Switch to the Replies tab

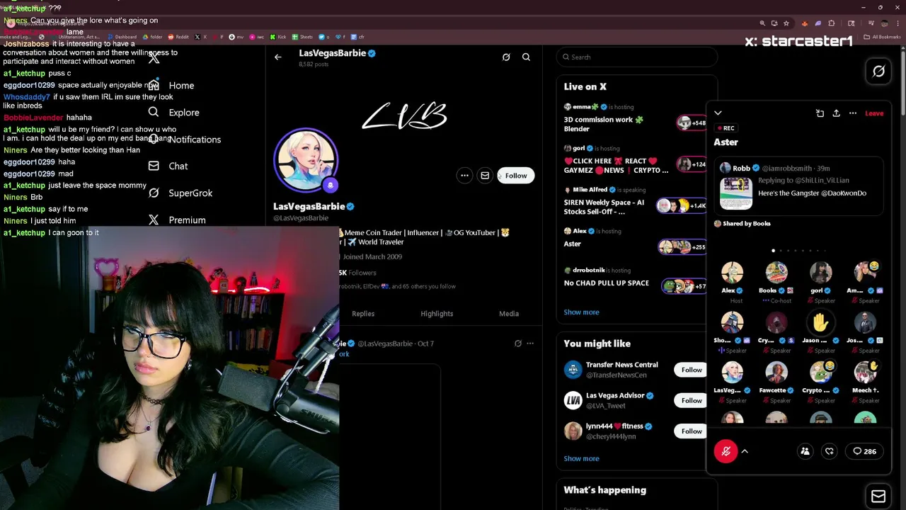pyautogui.click(x=363, y=314)
